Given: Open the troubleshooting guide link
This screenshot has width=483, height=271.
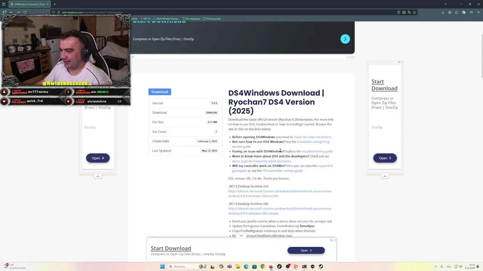Looking at the screenshot, I should tap(317, 151).
